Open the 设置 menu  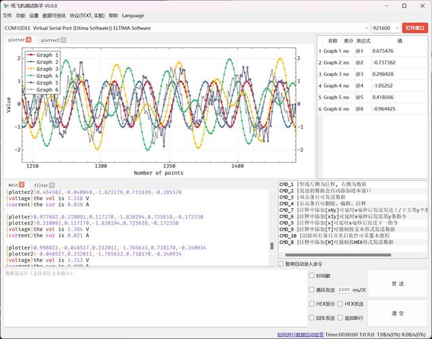pos(34,16)
